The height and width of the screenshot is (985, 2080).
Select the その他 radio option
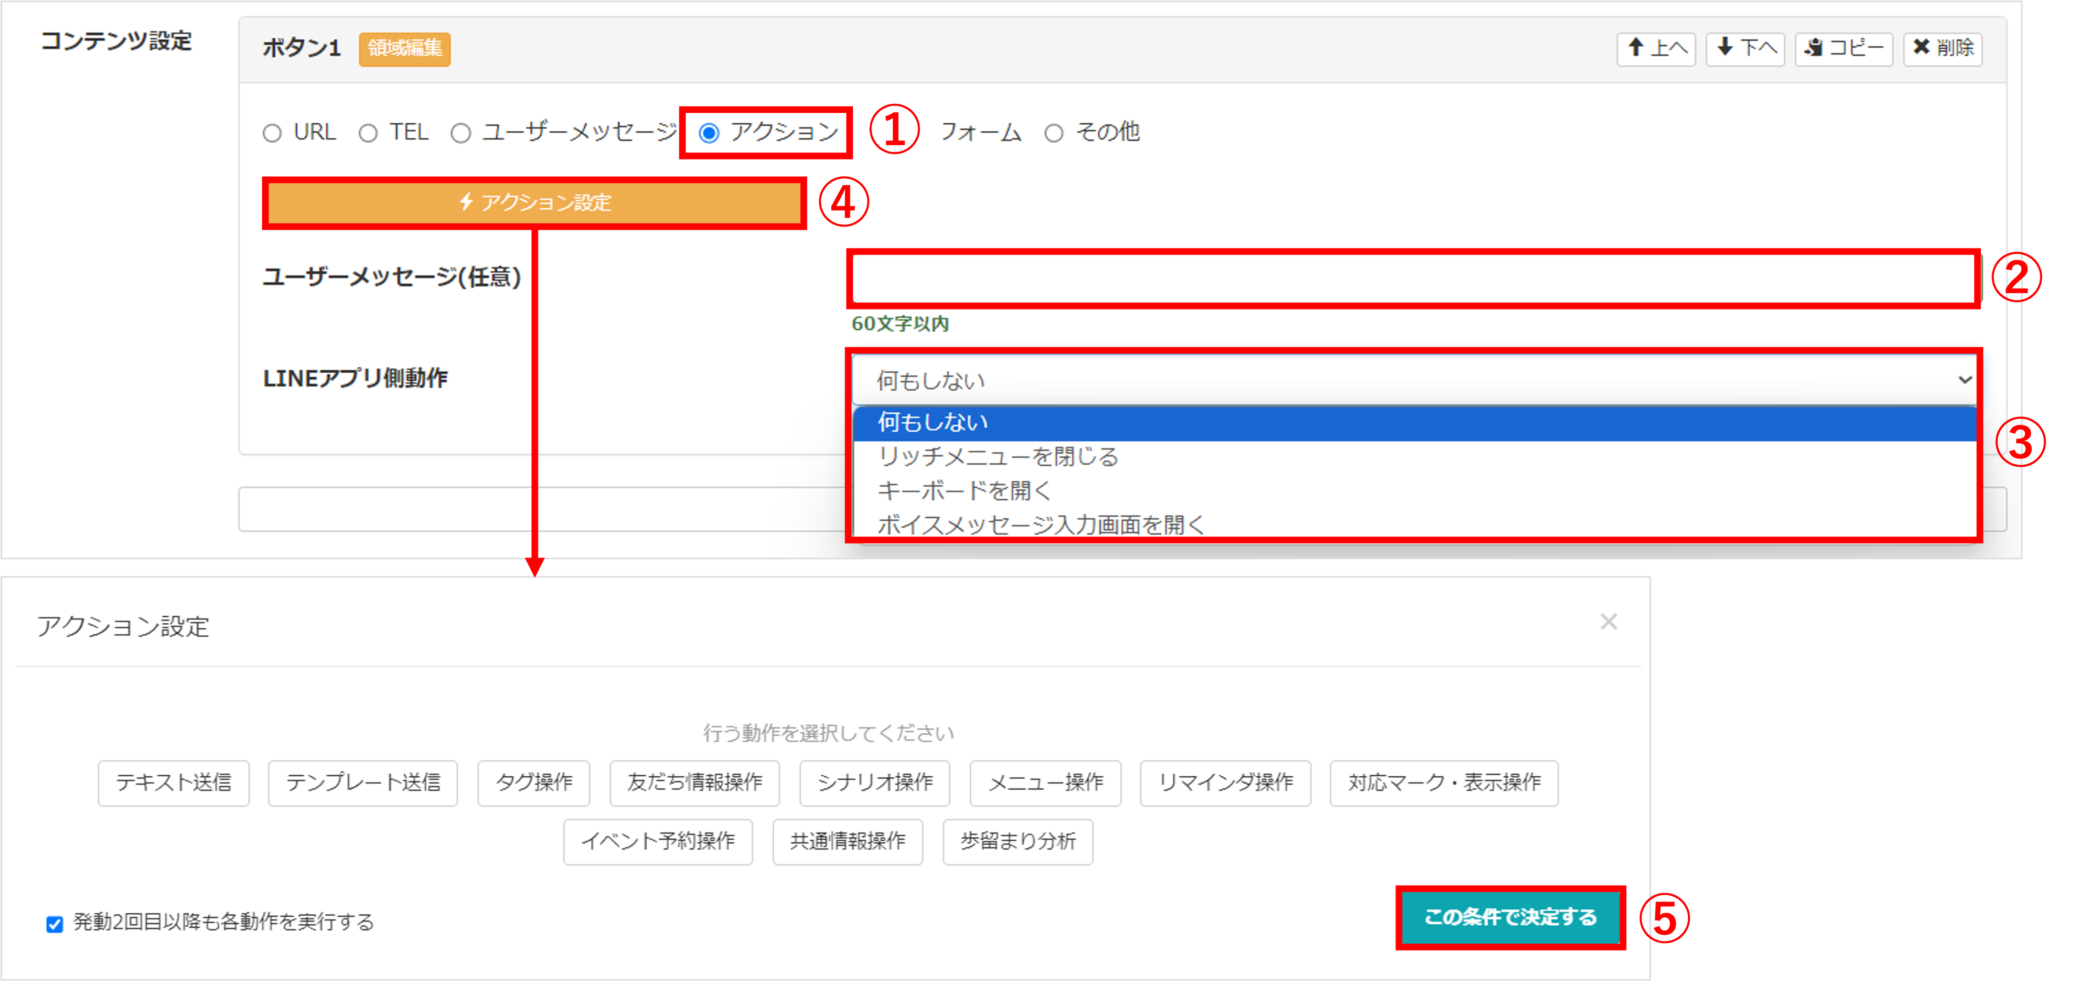click(1054, 133)
